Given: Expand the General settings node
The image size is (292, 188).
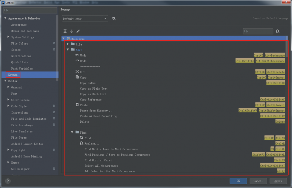Looking at the screenshot, I should pos(8,87).
